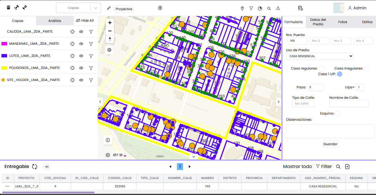Click the trash delete icon in top toolbar

(8, 8)
